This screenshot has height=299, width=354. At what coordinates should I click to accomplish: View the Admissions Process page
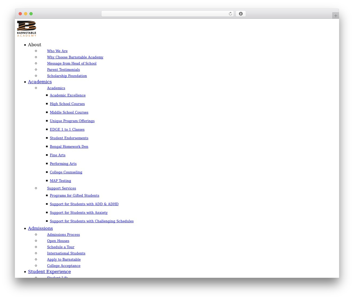coord(63,235)
